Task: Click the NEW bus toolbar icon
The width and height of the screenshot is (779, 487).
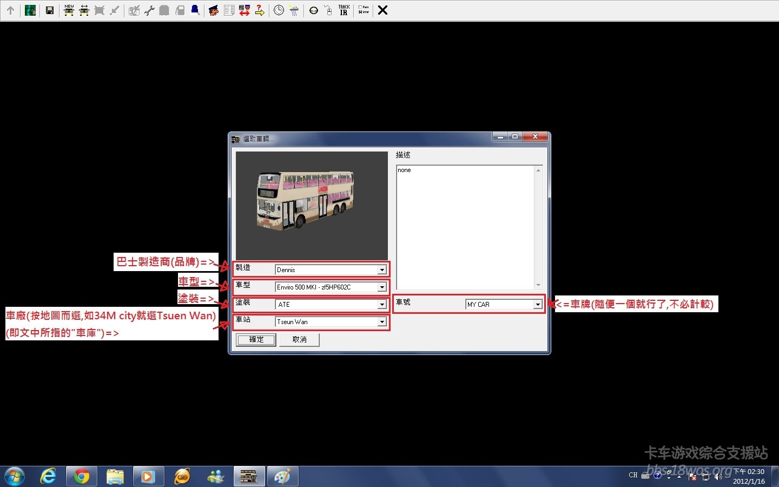Action: pos(69,10)
